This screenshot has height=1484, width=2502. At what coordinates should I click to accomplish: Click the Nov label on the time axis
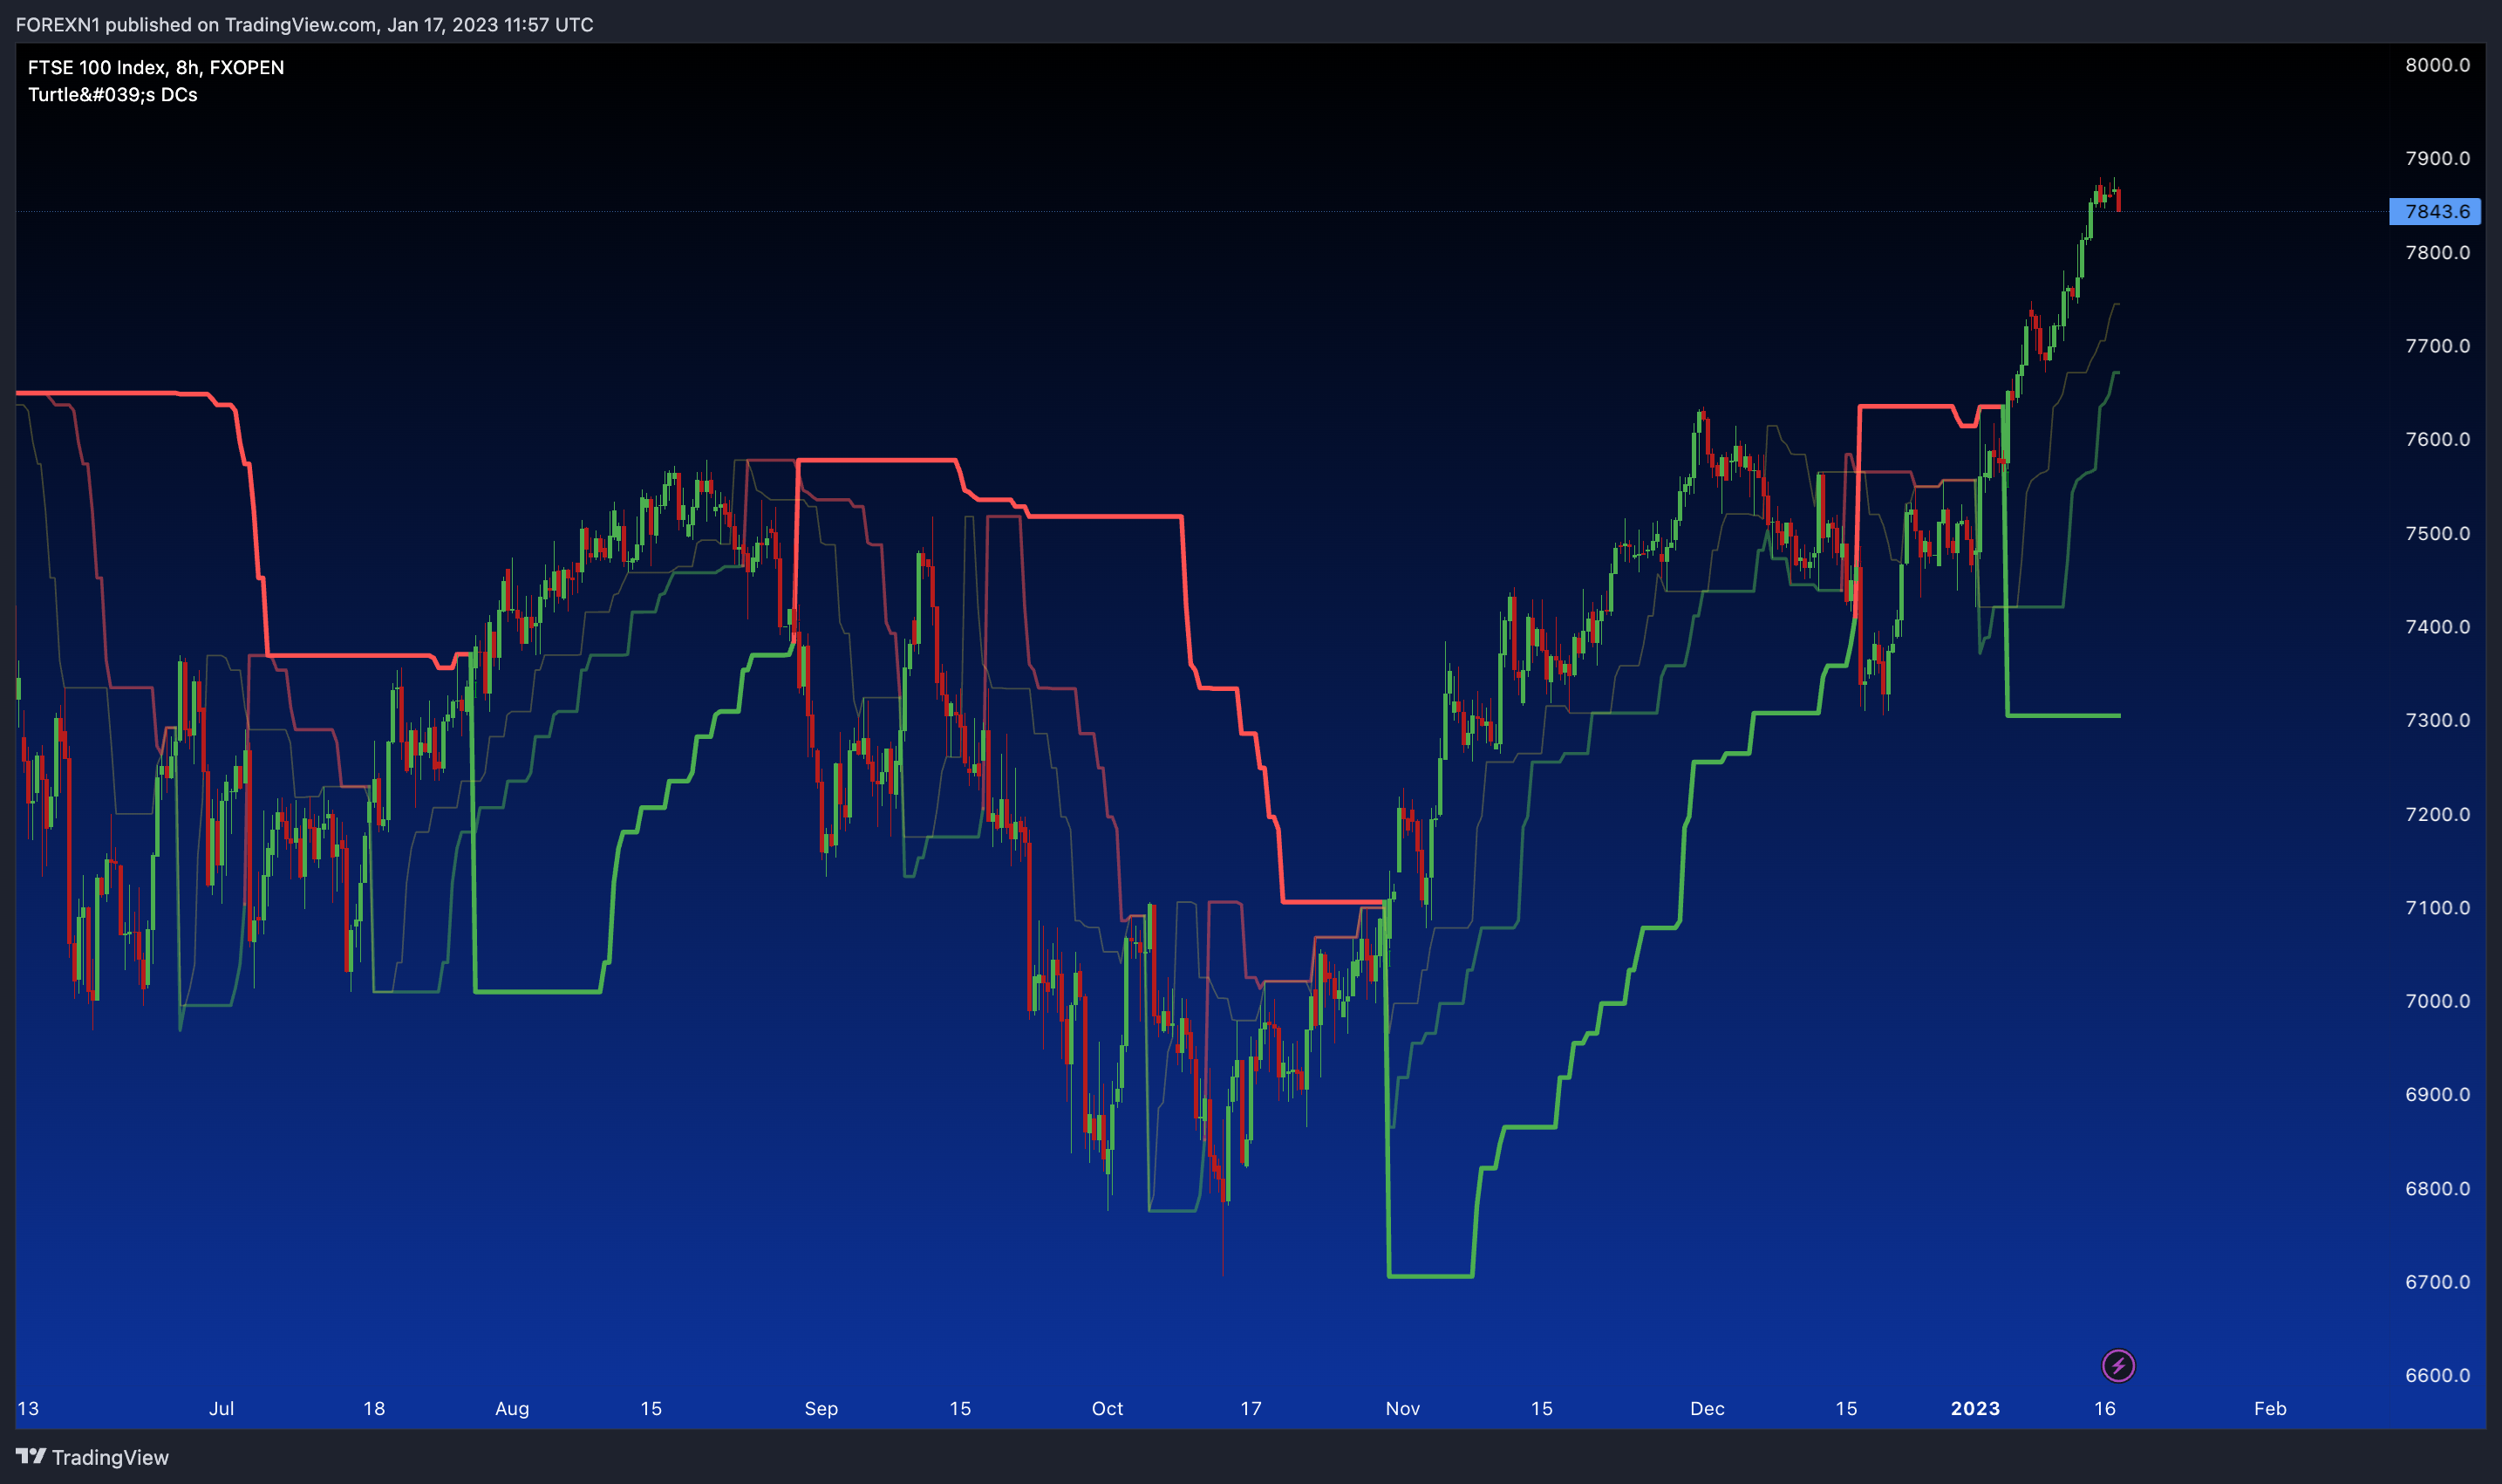click(1402, 1408)
